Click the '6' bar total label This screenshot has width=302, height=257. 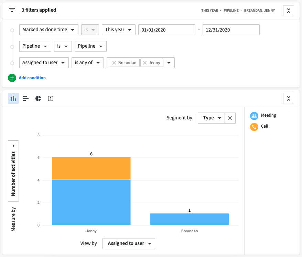click(x=91, y=154)
